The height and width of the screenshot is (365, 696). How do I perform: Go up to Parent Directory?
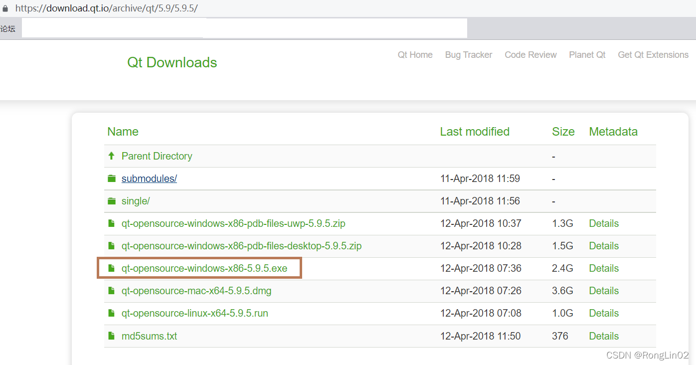pyautogui.click(x=157, y=156)
